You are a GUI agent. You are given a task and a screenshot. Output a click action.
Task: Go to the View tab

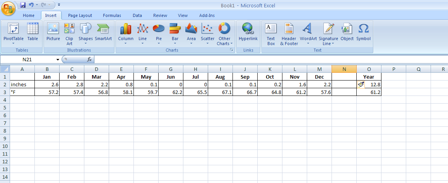click(183, 16)
